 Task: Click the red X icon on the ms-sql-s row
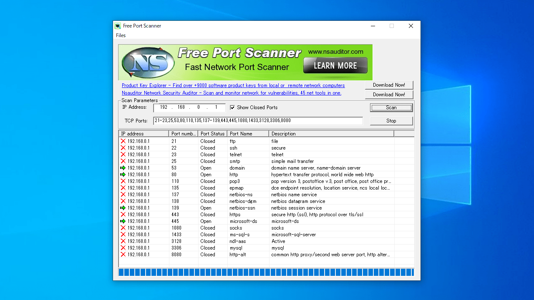point(123,235)
